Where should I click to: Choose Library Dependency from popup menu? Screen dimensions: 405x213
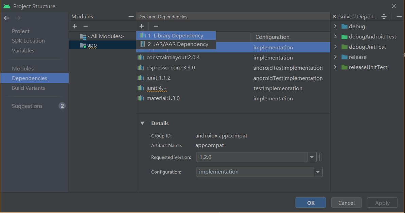pyautogui.click(x=176, y=35)
